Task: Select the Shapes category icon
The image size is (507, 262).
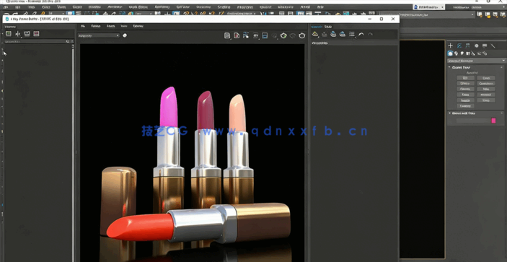Action: pos(456,53)
